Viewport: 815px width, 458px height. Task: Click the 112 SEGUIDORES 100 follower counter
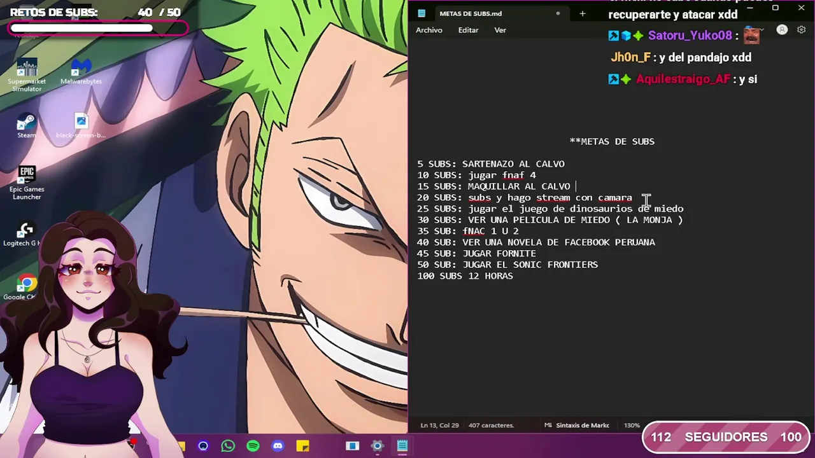pos(726,437)
